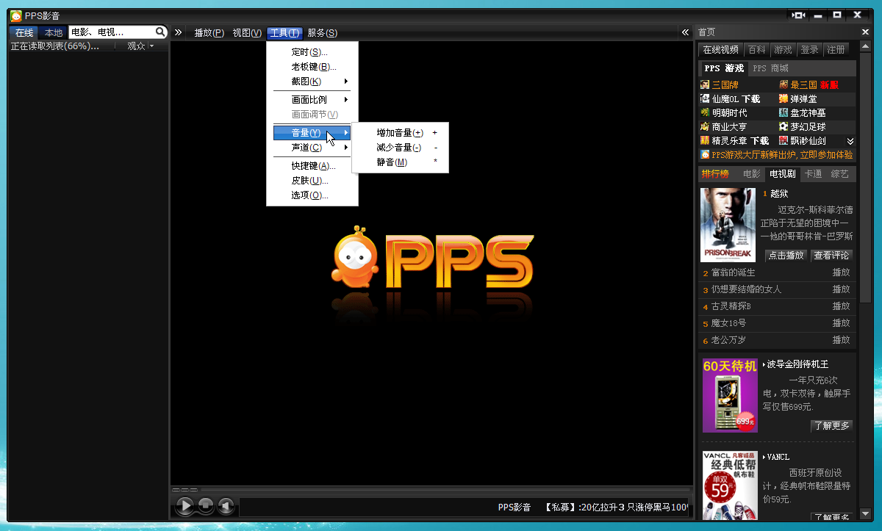This screenshot has width=882, height=531.
Task: Click the 点击播放 button for 越狱
Action: click(786, 255)
